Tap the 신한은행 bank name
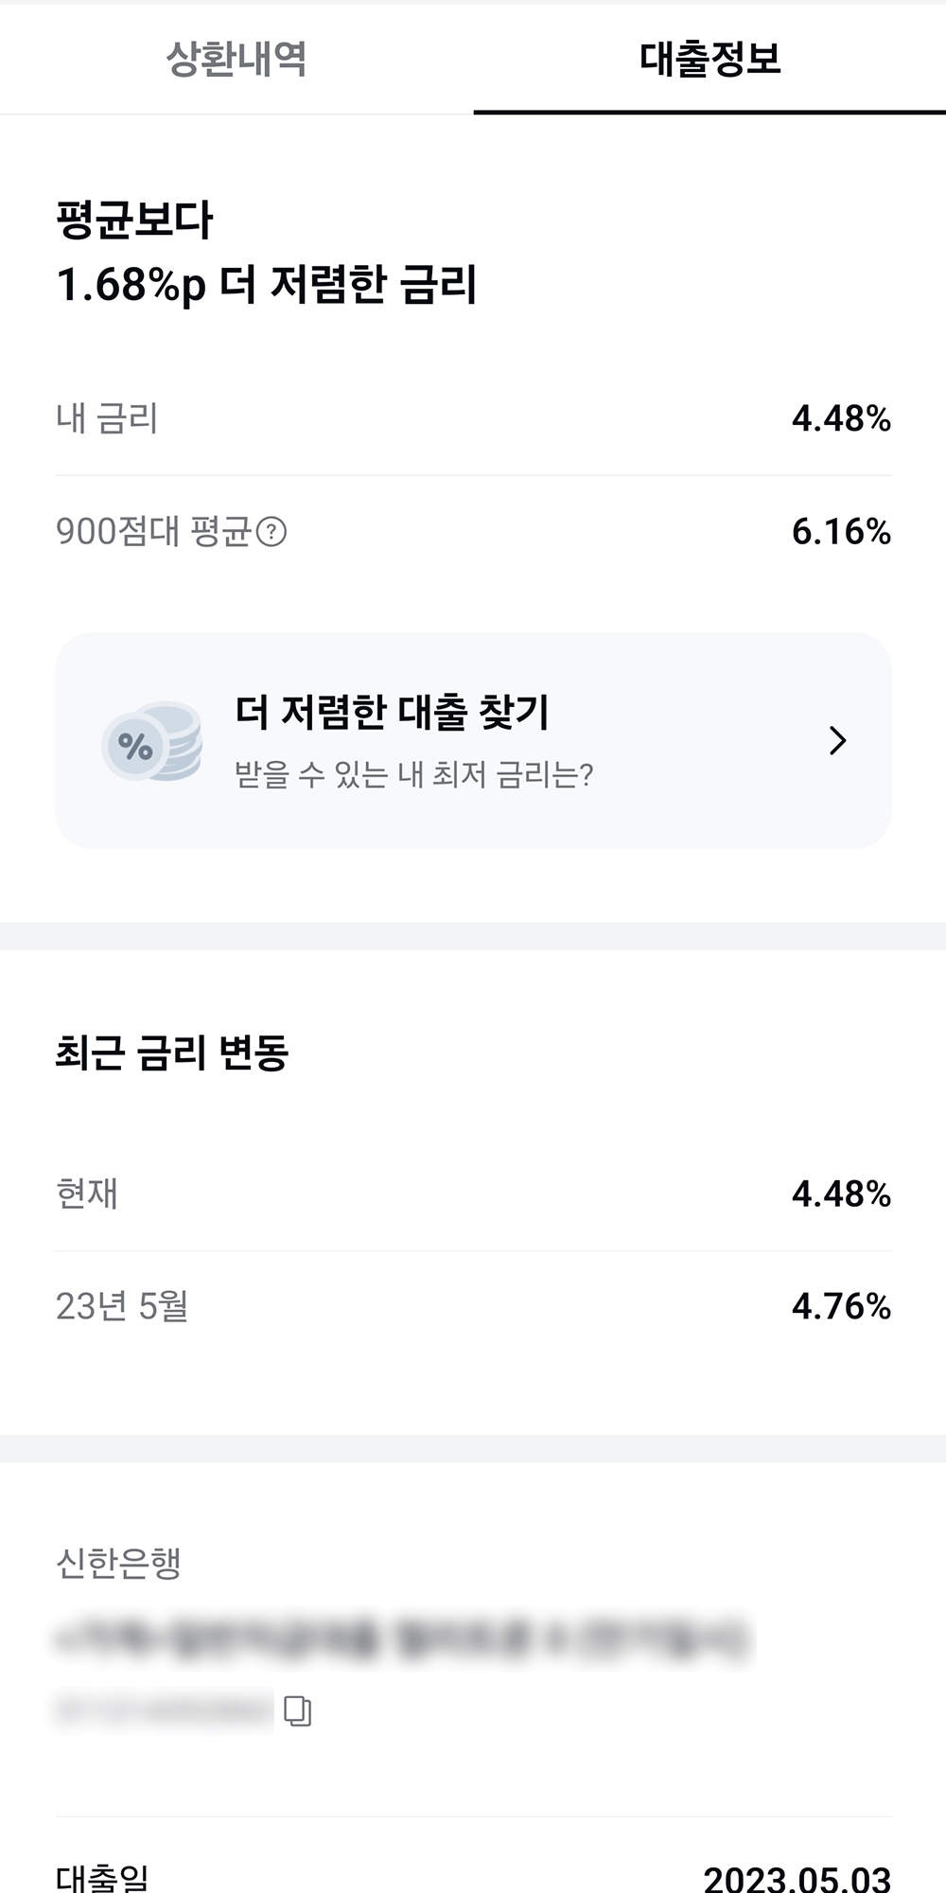The width and height of the screenshot is (946, 1893). [x=118, y=1563]
